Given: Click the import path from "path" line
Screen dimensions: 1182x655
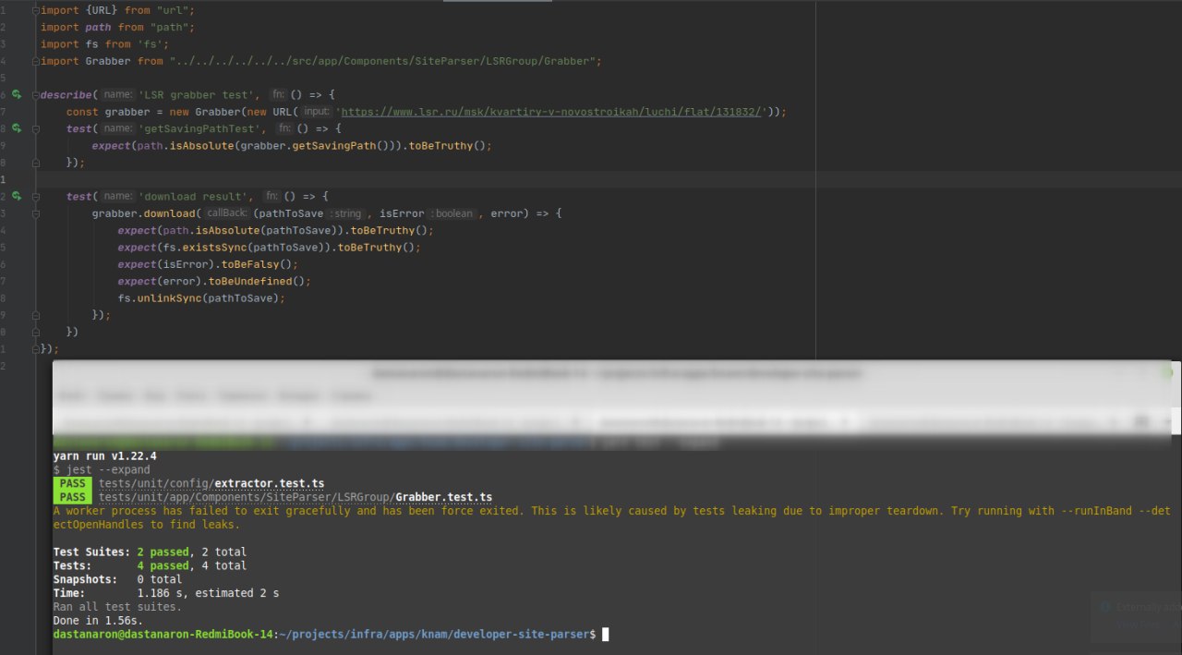Looking at the screenshot, I should pyautogui.click(x=117, y=27).
